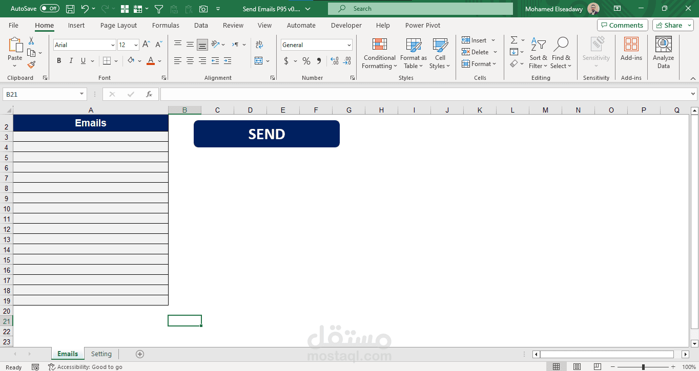Expand the formula bar chevron
699x371 pixels.
click(x=693, y=94)
